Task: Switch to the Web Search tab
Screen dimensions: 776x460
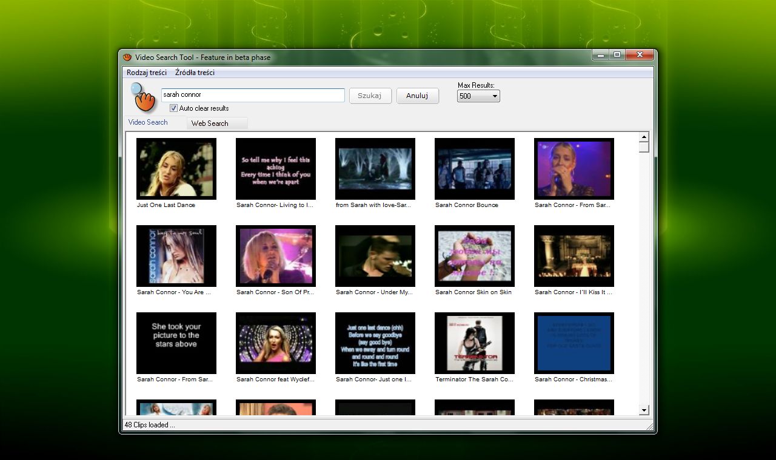Action: pos(216,123)
